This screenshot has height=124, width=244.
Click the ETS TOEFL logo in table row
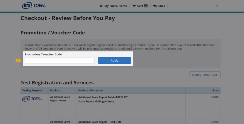click(x=32, y=99)
